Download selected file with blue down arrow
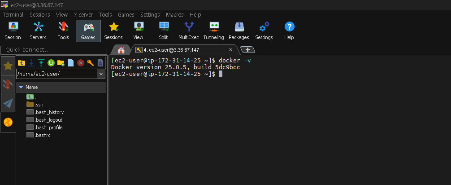Viewport: 451px width, 185px height. (x=31, y=63)
